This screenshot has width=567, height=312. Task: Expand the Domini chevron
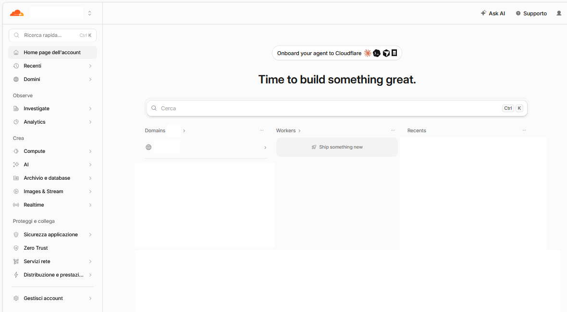90,80
